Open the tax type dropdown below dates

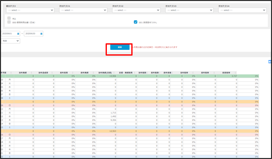[11, 41]
